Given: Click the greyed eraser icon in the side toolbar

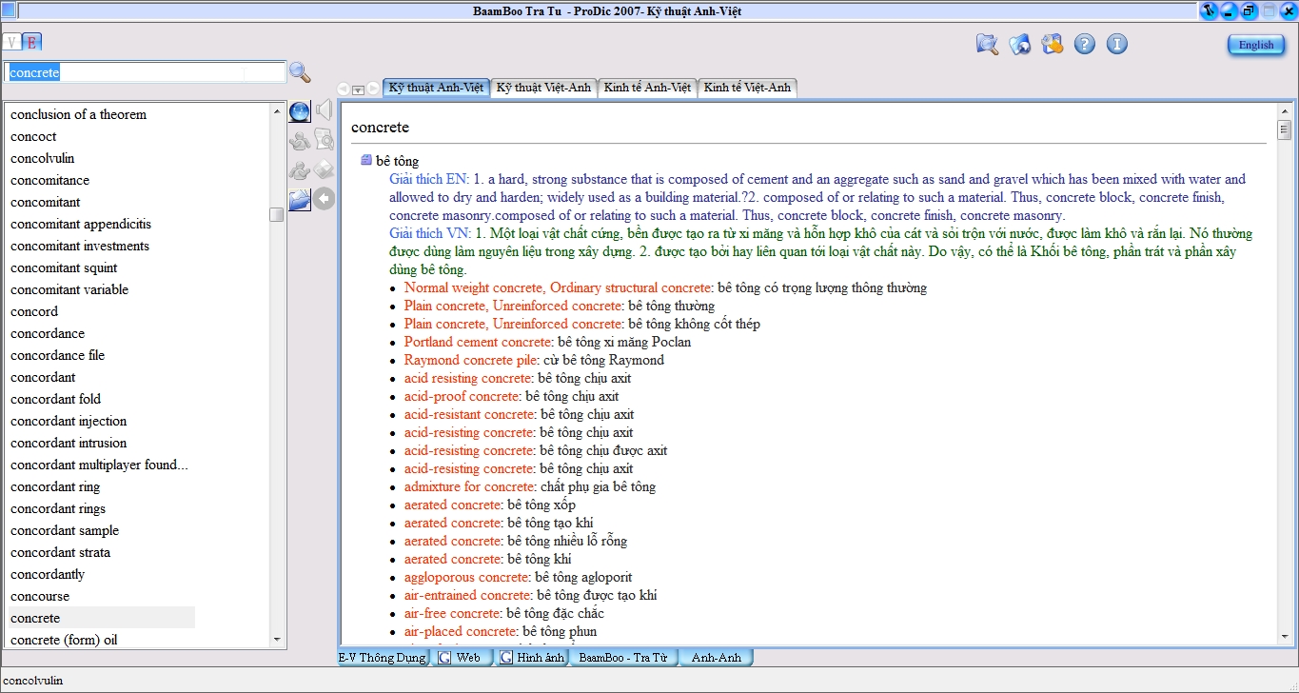Looking at the screenshot, I should point(325,169).
